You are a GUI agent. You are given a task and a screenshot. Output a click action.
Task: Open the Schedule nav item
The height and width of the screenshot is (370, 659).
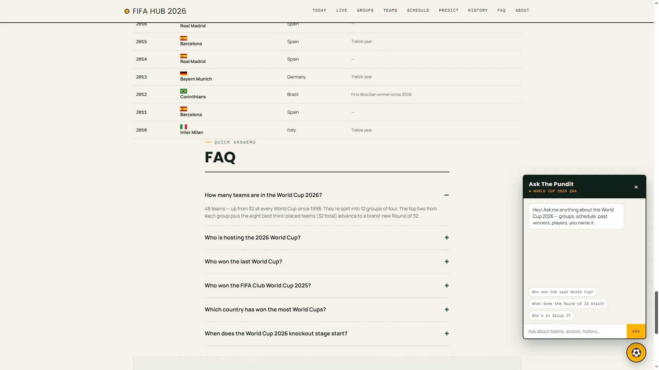pyautogui.click(x=418, y=10)
